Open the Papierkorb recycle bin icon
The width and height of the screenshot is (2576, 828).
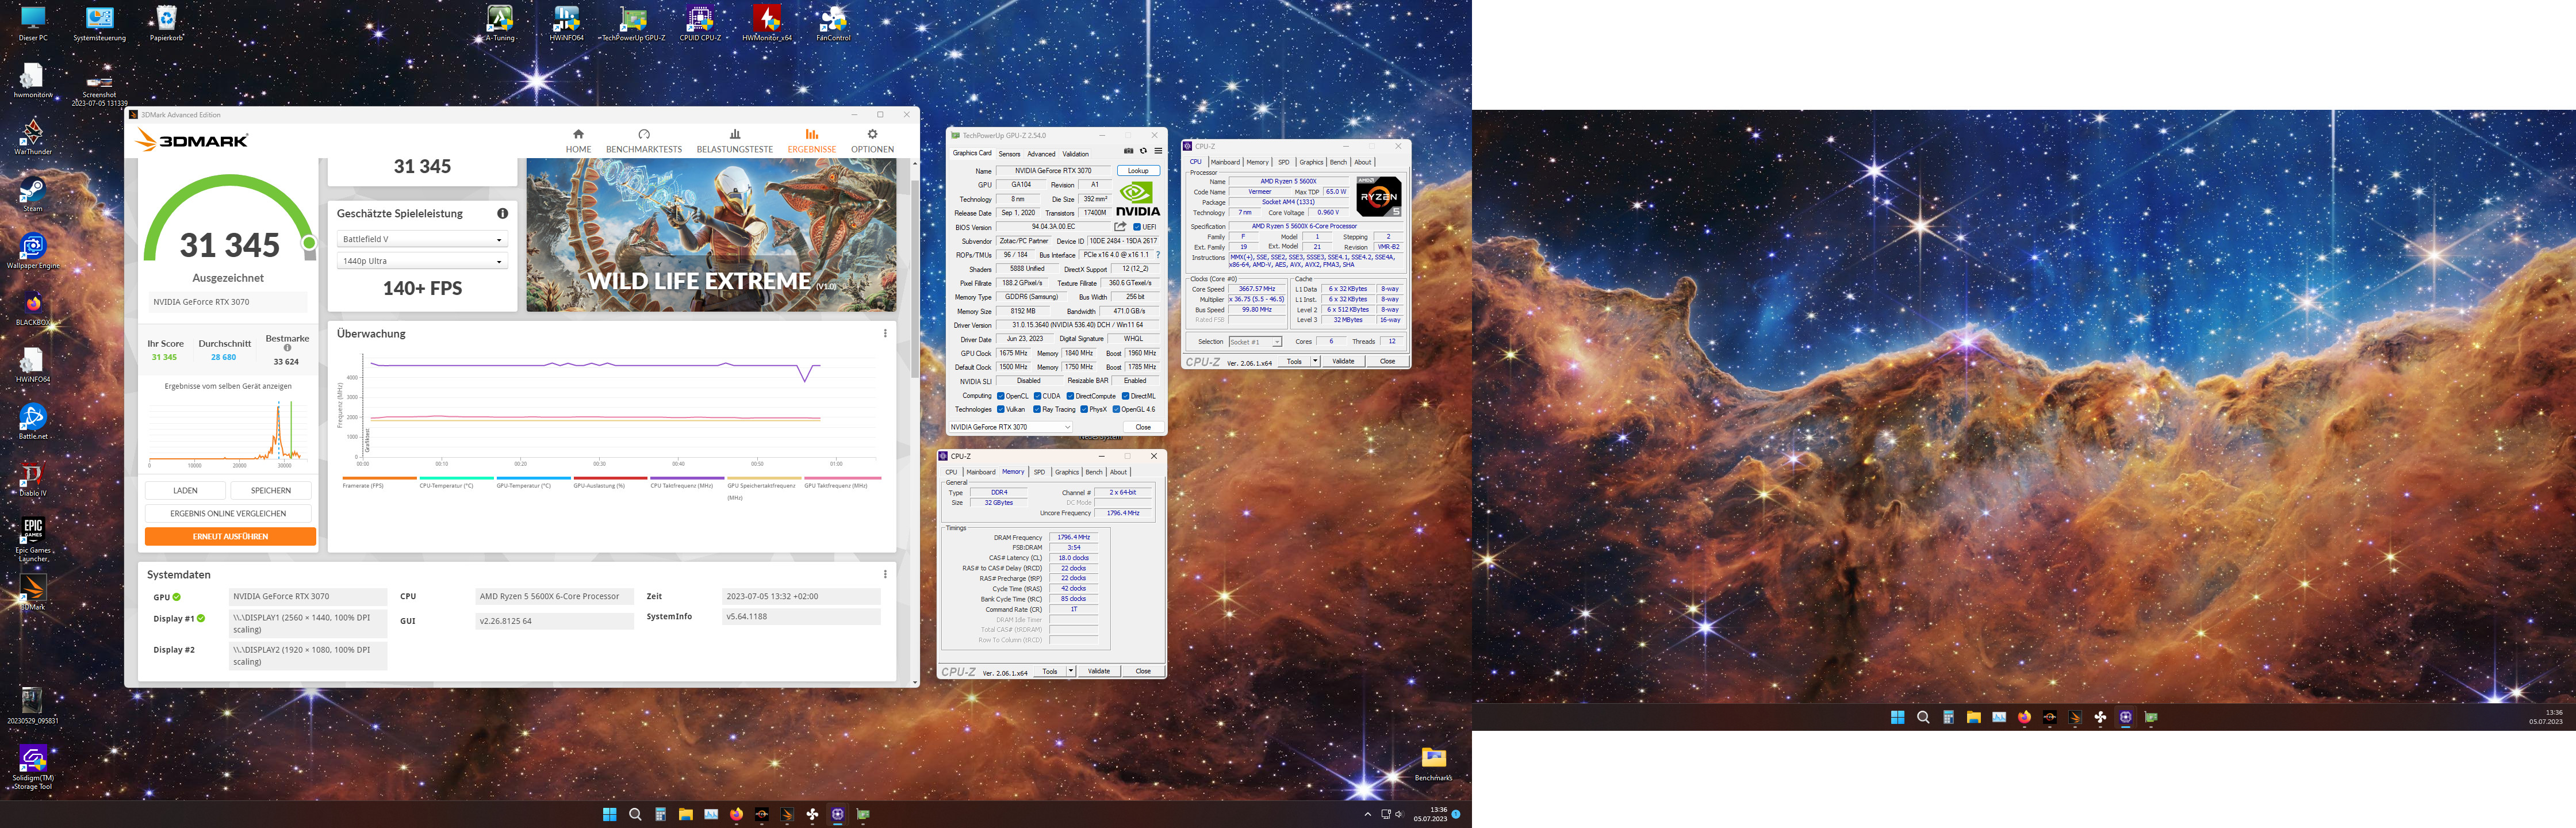point(166,23)
